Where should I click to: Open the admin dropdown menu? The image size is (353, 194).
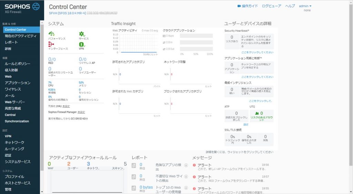point(305,6)
